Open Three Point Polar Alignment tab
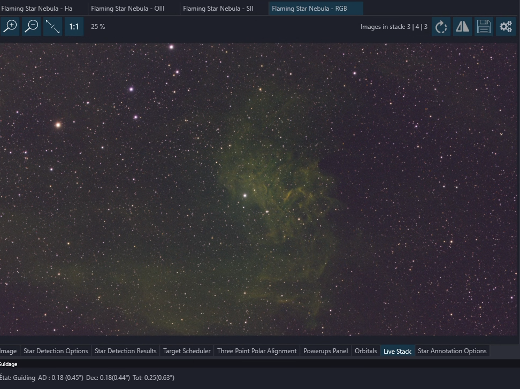Screen dimensions: 520x389 (257, 351)
